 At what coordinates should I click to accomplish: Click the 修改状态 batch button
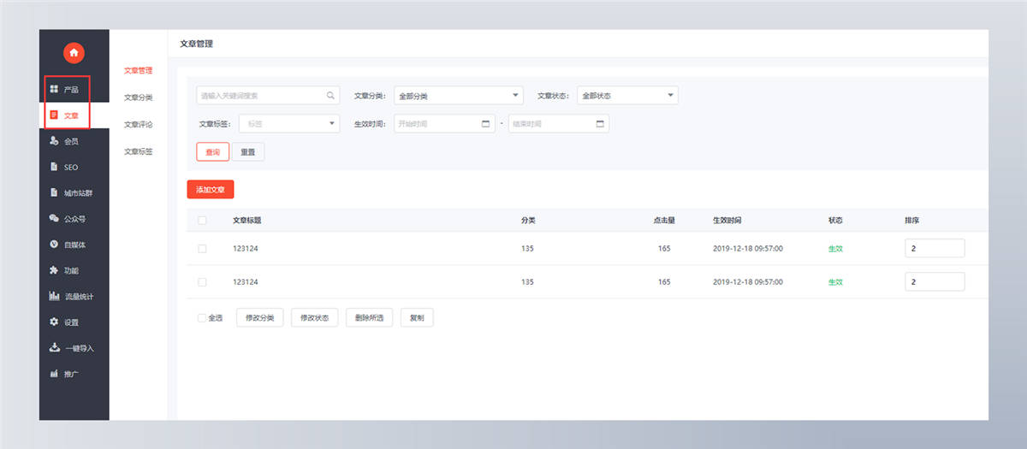click(x=315, y=317)
